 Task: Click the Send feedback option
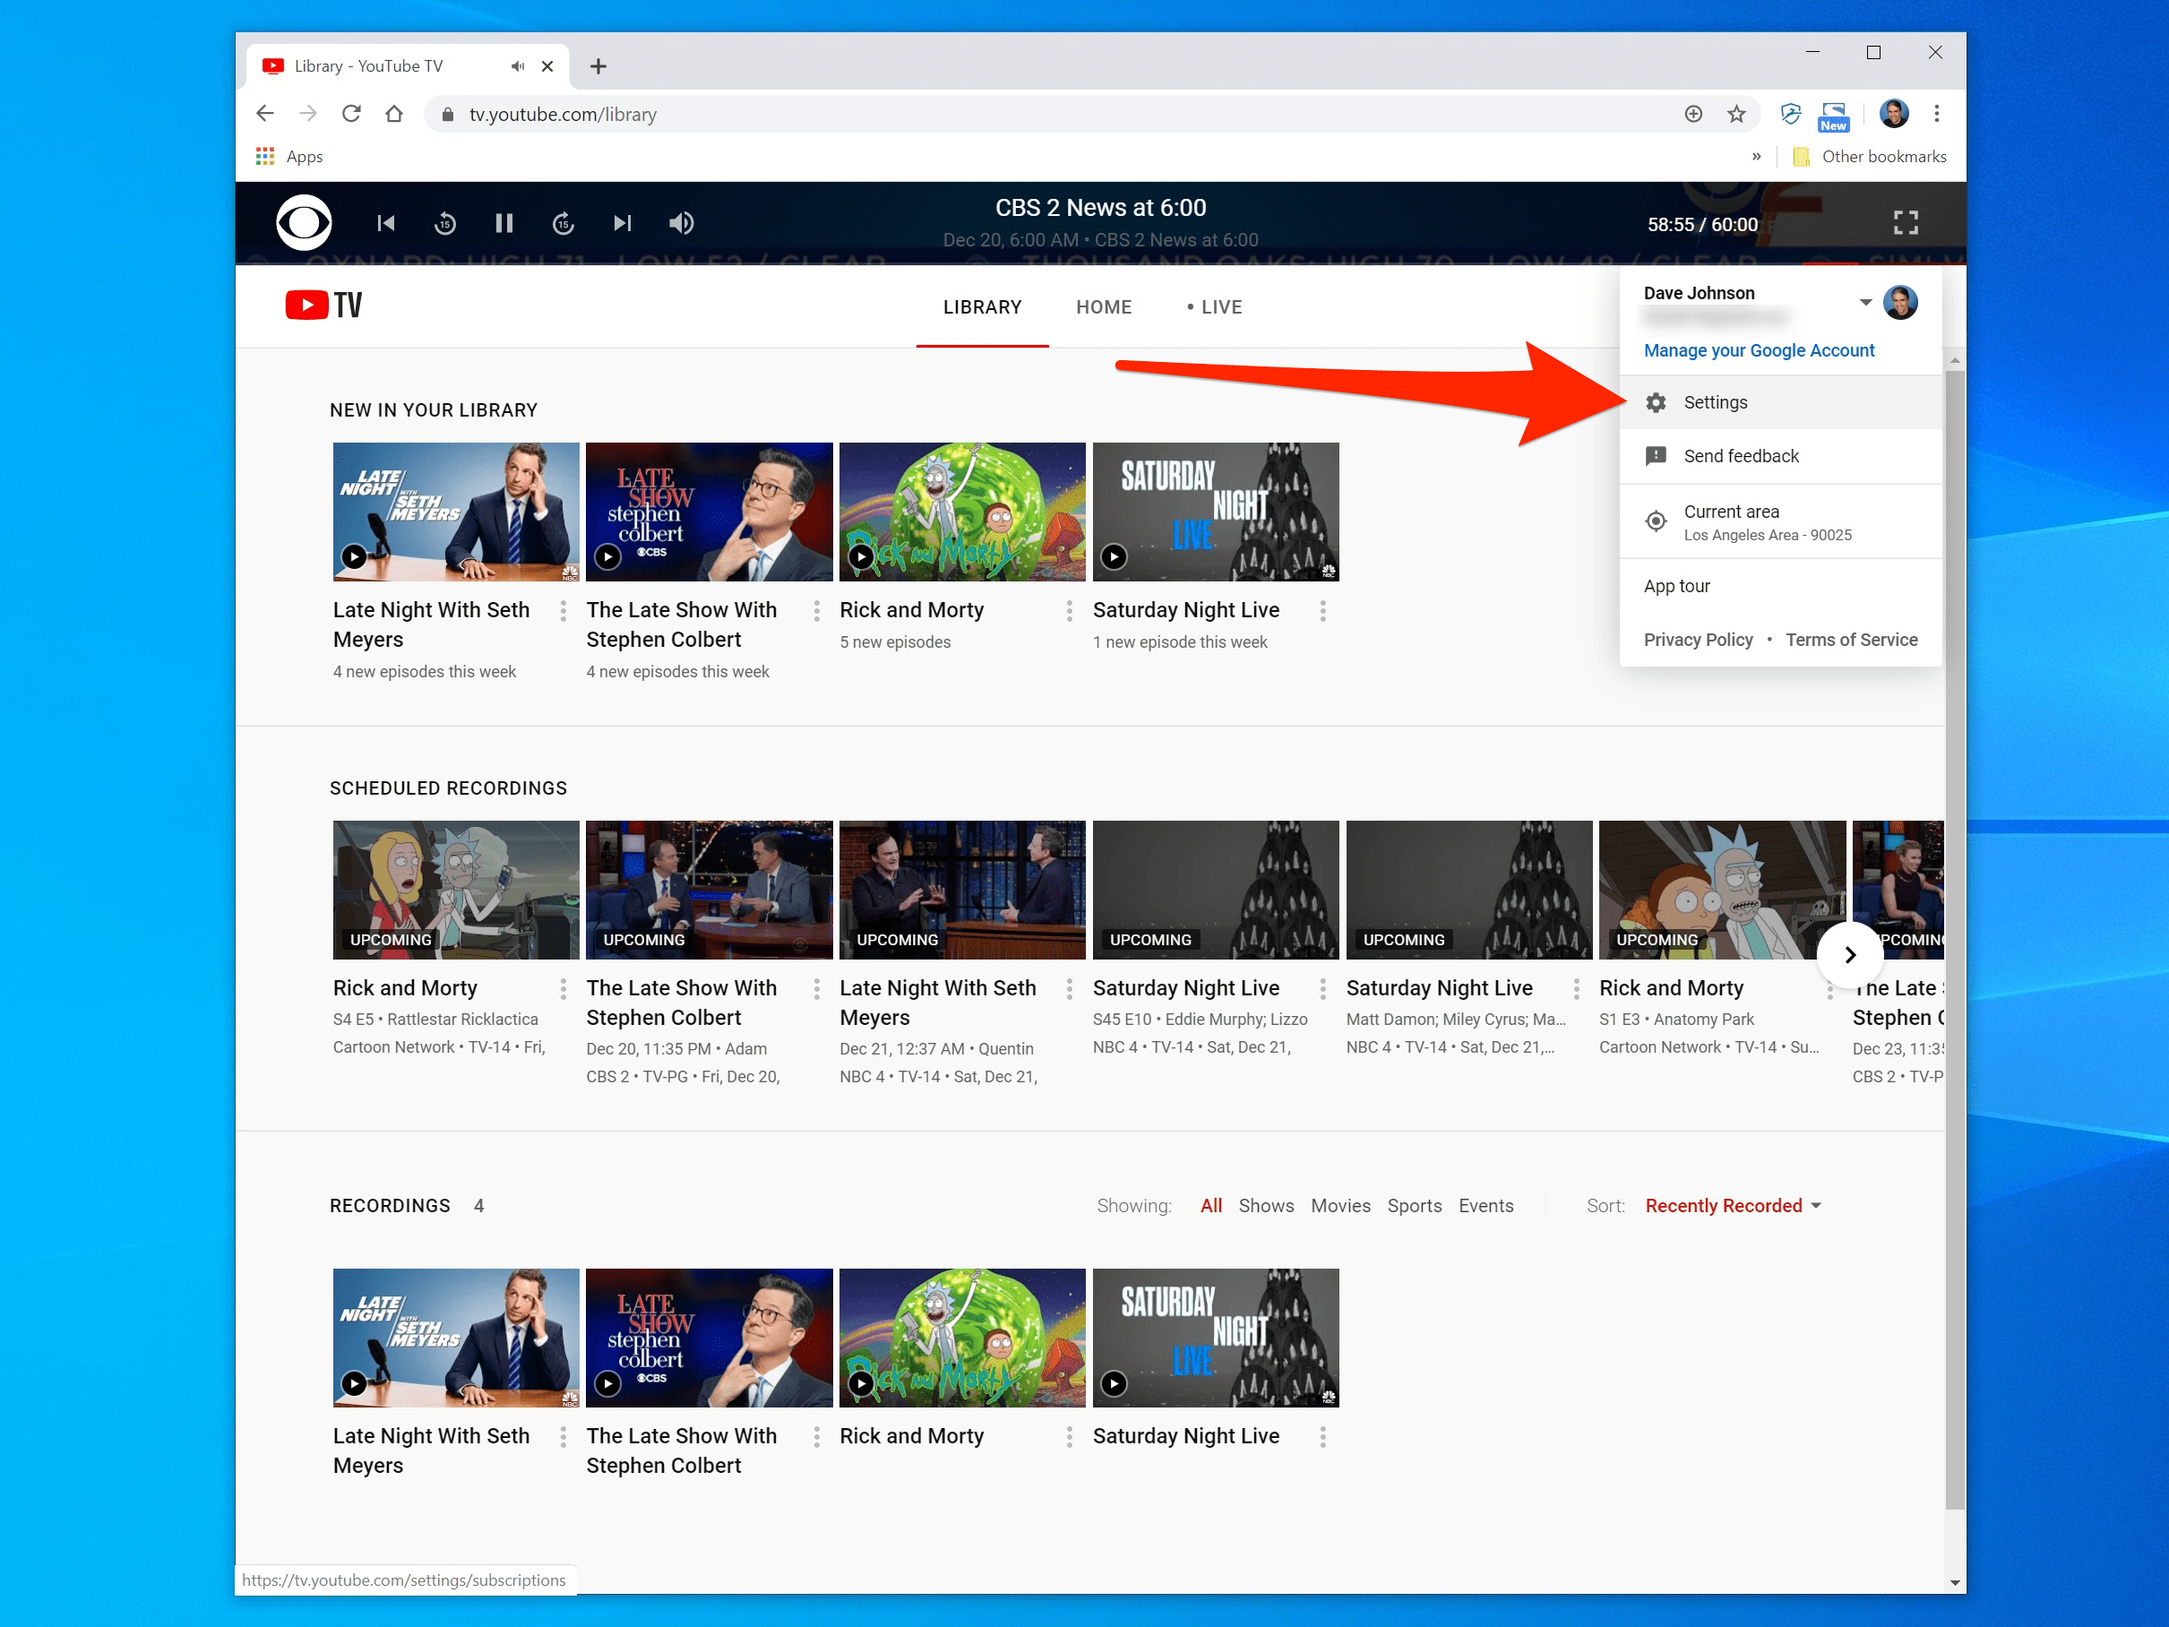(x=1741, y=456)
